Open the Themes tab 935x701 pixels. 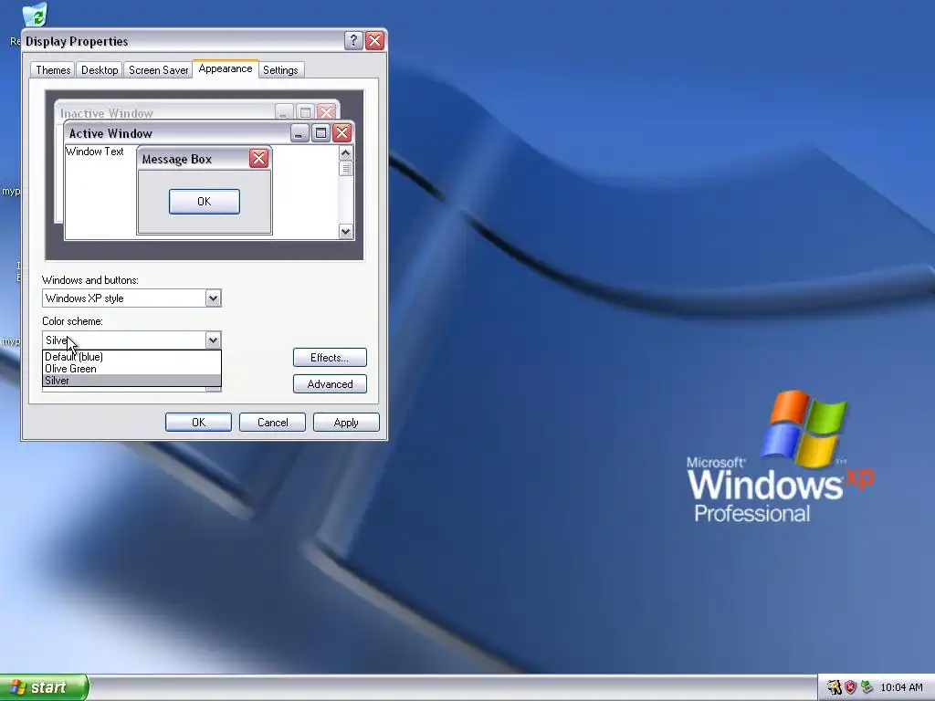(52, 70)
